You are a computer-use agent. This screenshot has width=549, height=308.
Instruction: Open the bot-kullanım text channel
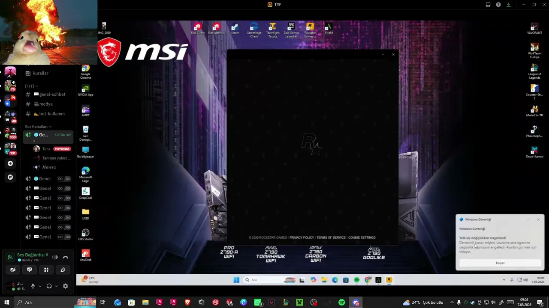[x=48, y=114]
